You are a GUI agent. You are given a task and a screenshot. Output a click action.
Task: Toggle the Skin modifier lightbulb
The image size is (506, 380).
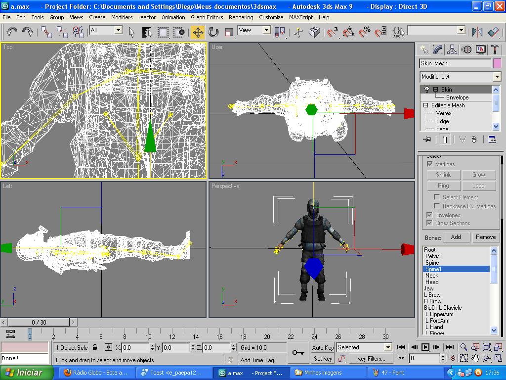point(427,90)
